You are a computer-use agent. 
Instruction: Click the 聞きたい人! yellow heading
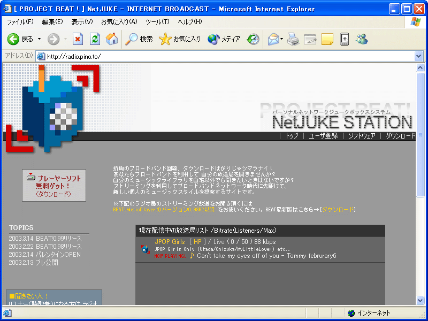click(29, 296)
